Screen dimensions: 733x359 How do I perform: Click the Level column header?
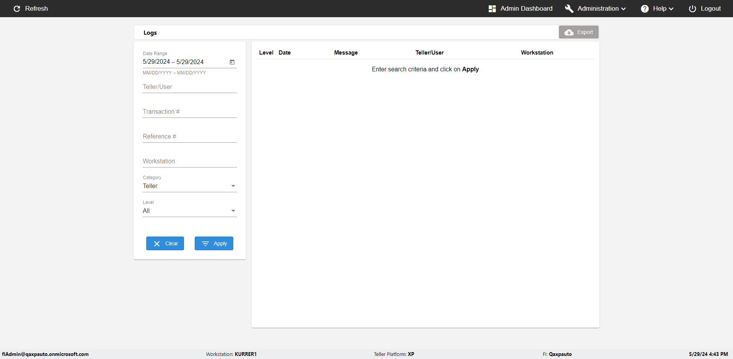(266, 53)
